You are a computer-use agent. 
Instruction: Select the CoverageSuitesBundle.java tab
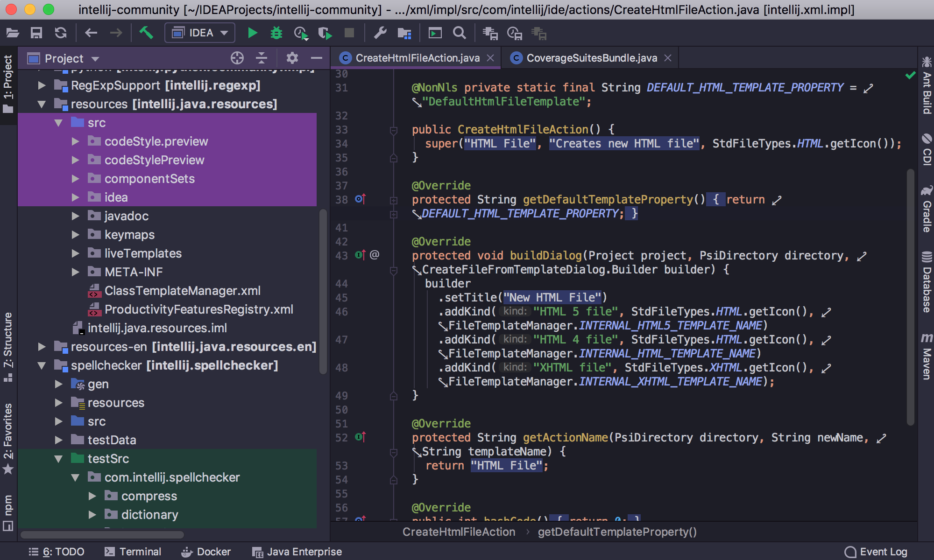click(x=590, y=58)
